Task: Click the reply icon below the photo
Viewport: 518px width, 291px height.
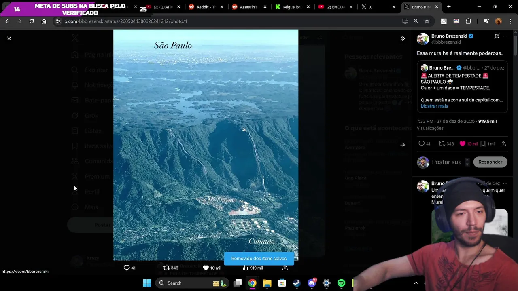Action: pyautogui.click(x=127, y=268)
